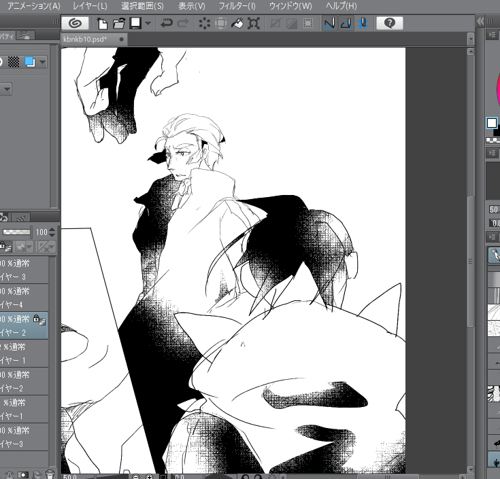Toggle the selection border display icon
This screenshot has height=479, width=500.
308,23
